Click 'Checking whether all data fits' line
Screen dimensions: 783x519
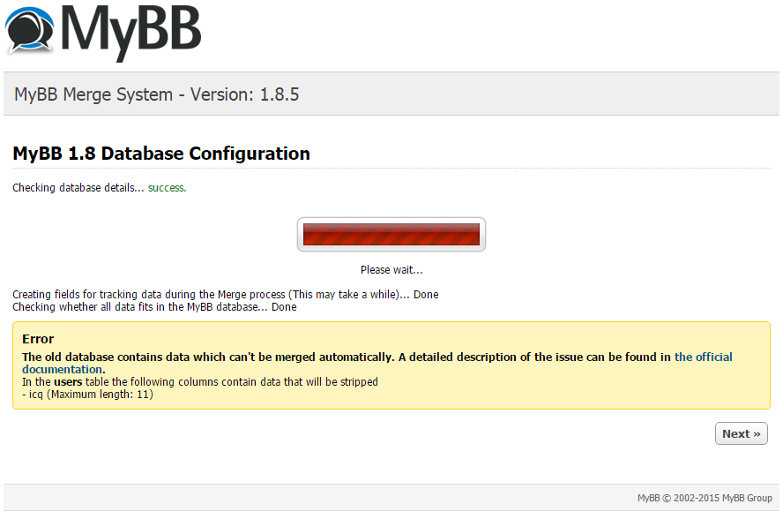[x=154, y=307]
